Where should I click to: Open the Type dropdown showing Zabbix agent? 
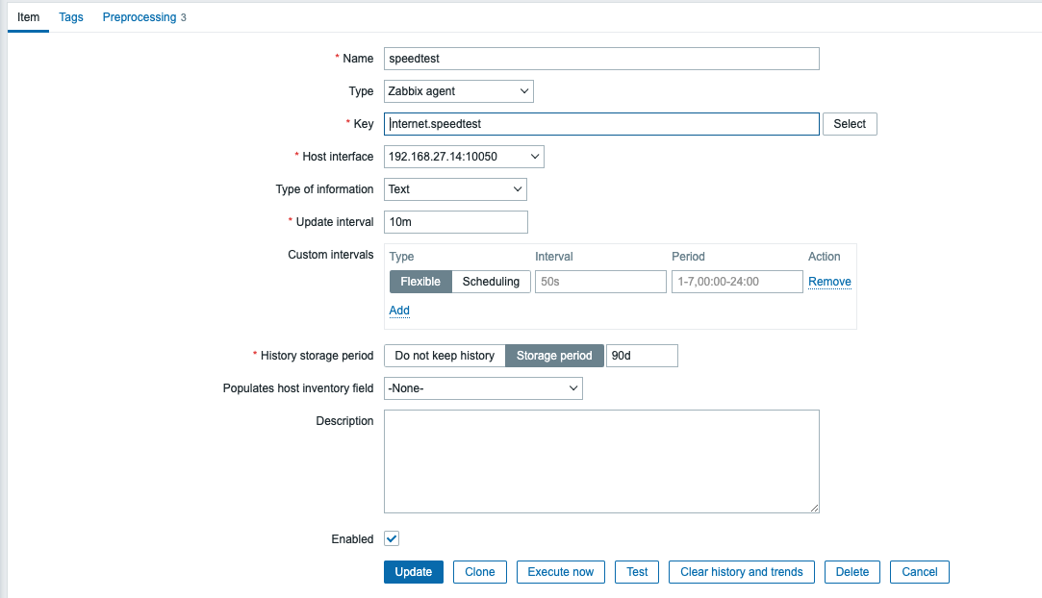coord(458,91)
